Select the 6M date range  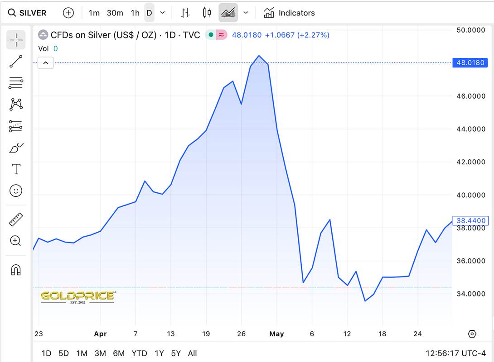(x=119, y=353)
